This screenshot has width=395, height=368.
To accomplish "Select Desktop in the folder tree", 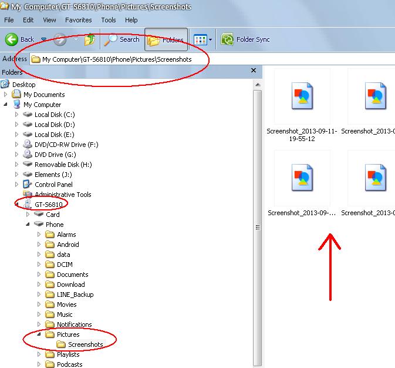I will [x=23, y=85].
